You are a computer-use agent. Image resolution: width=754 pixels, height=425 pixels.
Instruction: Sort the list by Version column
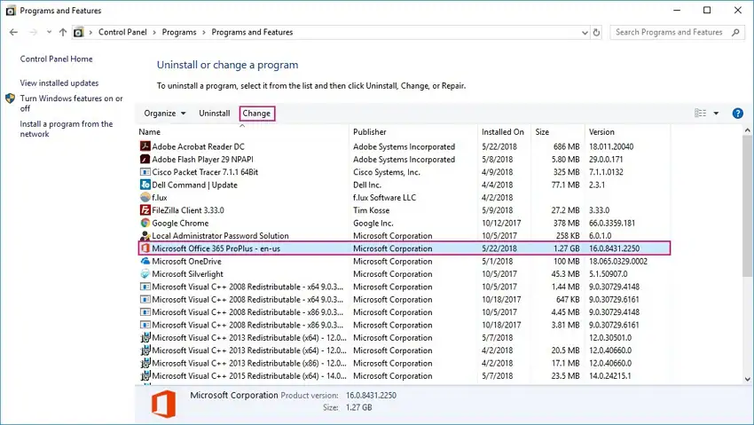[627, 131]
